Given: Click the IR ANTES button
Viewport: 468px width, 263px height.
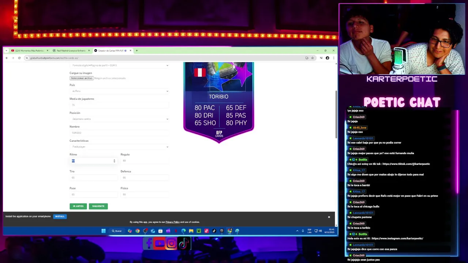Looking at the screenshot, I should (78, 206).
